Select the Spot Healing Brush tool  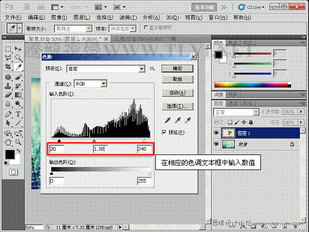(x=8, y=77)
